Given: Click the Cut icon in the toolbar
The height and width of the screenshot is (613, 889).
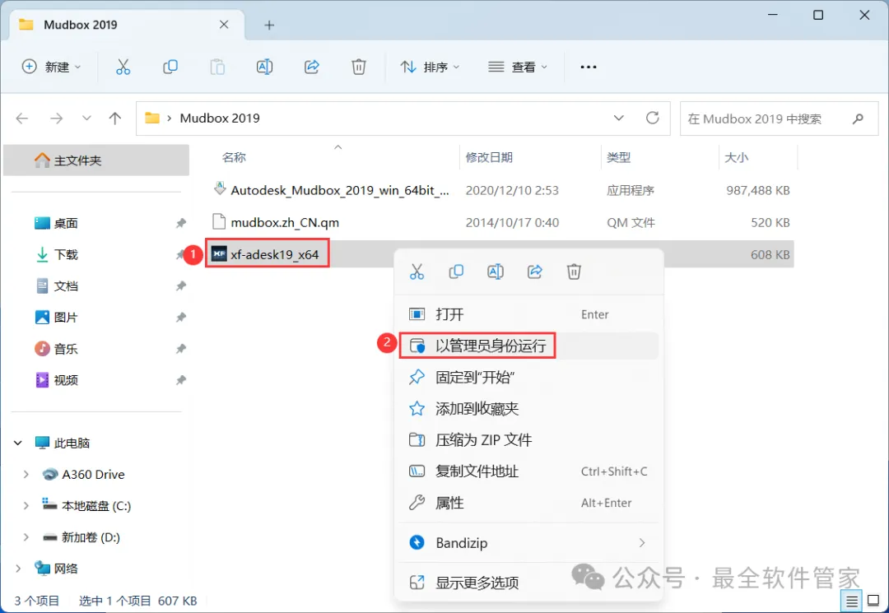Looking at the screenshot, I should 123,67.
